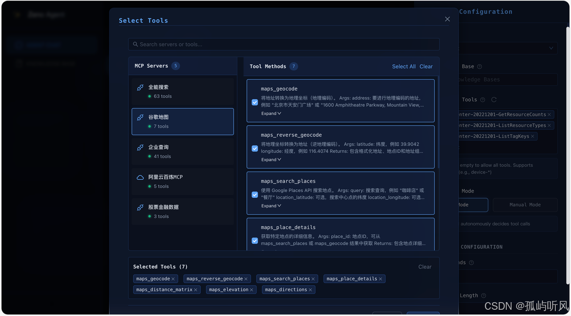Image resolution: width=571 pixels, height=316 pixels.
Task: Open the 阿里云百炼MCP server entry
Action: [182, 181]
